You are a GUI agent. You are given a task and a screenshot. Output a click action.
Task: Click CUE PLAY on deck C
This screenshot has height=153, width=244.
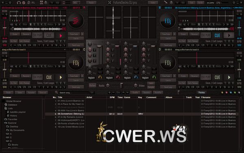coord(37,77)
